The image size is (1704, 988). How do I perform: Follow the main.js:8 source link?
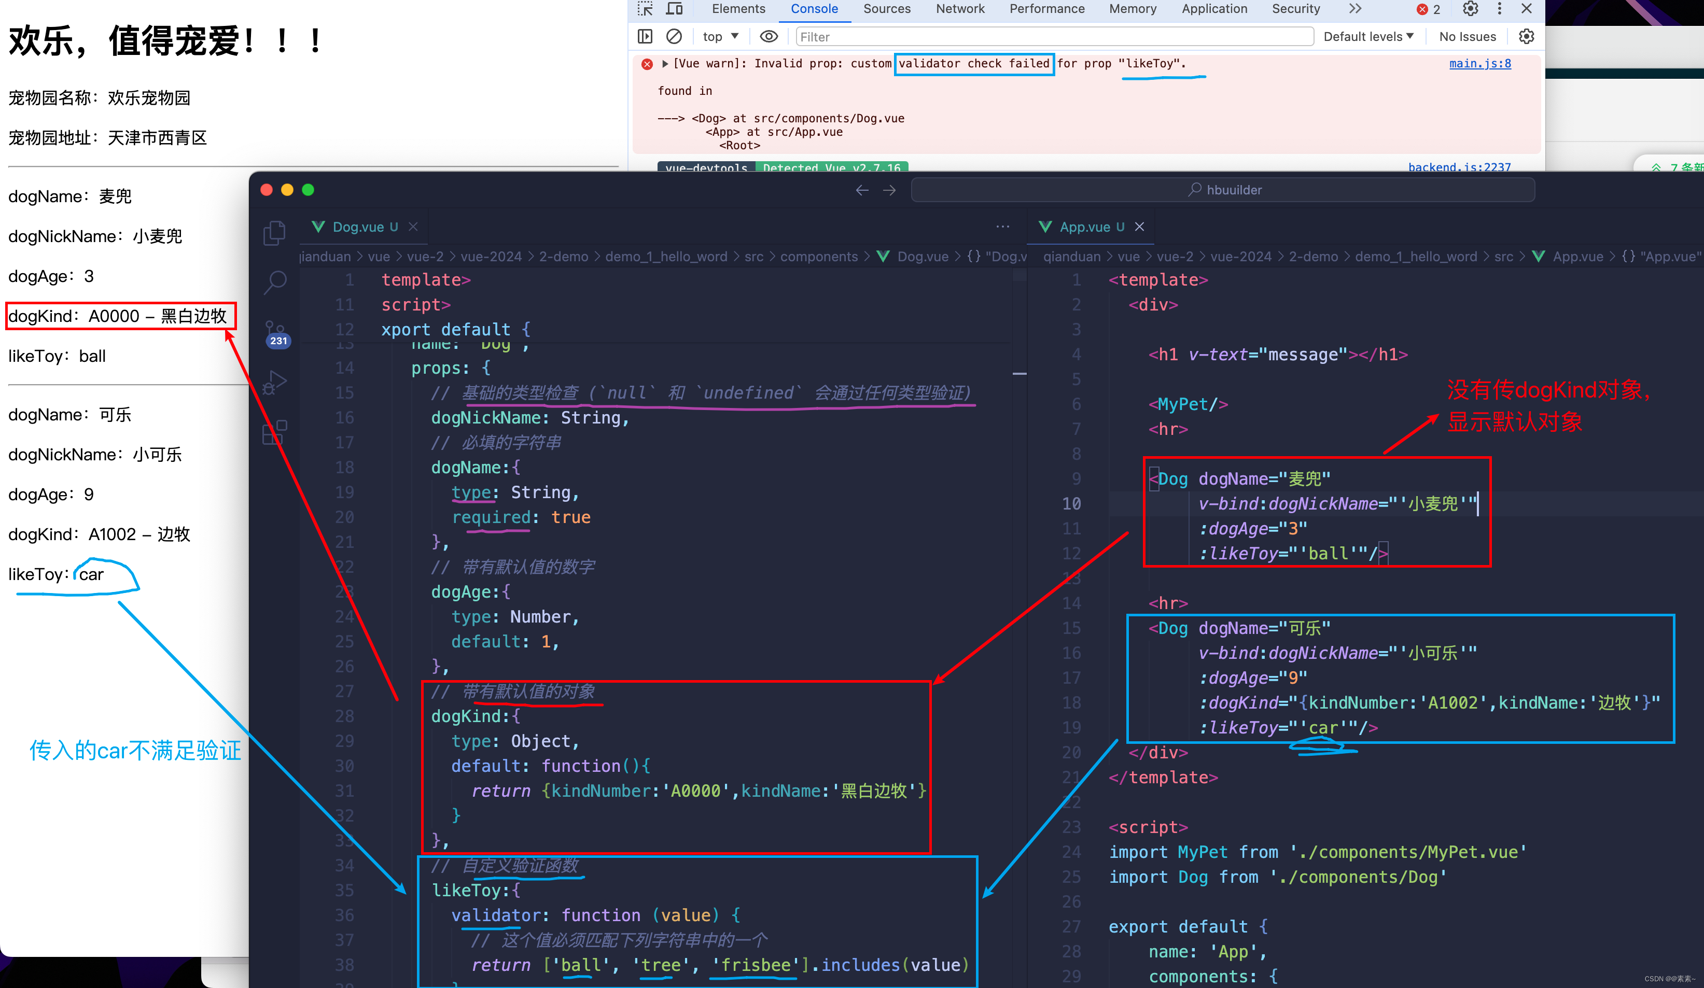pyautogui.click(x=1479, y=63)
